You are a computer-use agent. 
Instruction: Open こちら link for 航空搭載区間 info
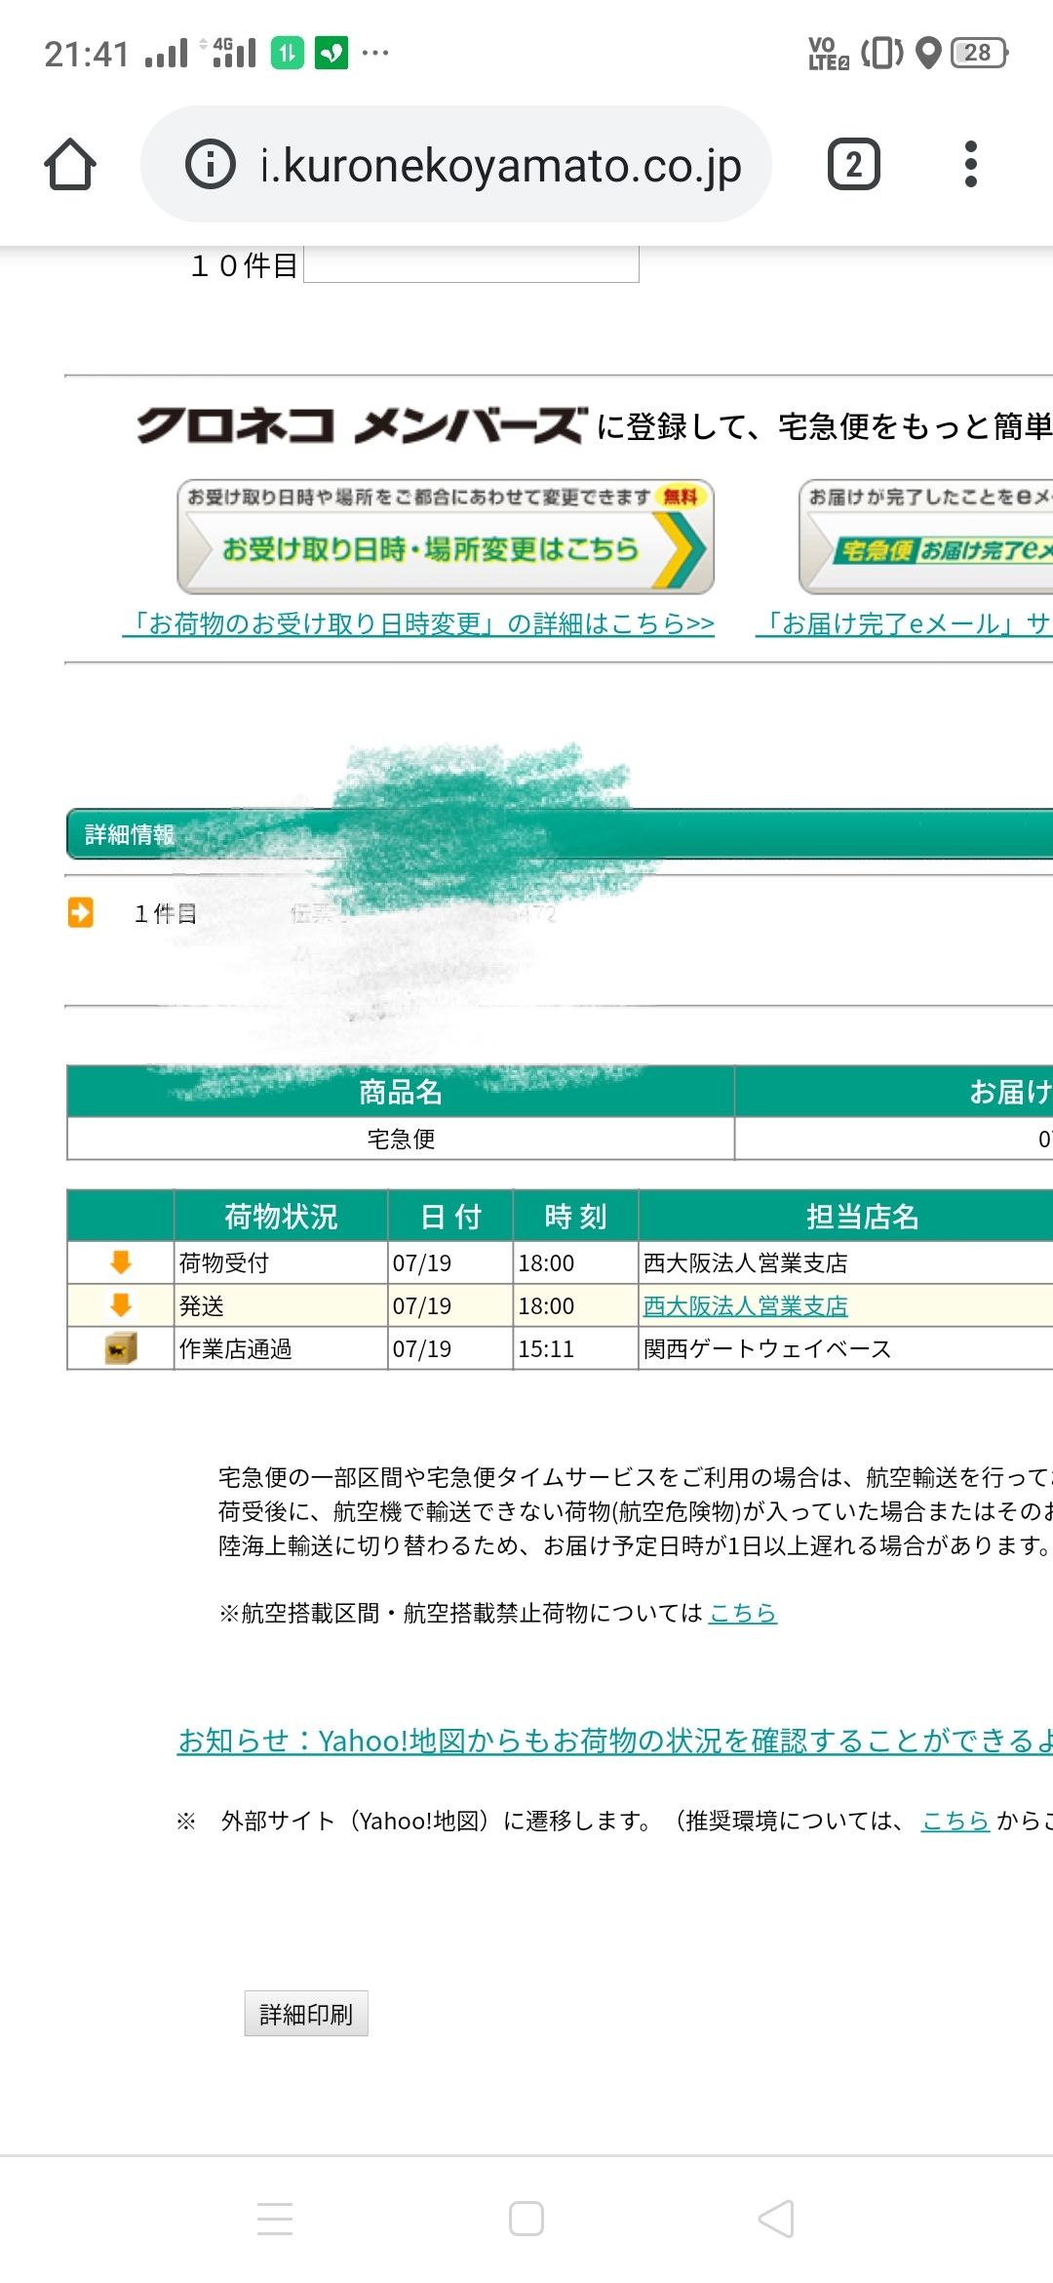[x=743, y=1613]
